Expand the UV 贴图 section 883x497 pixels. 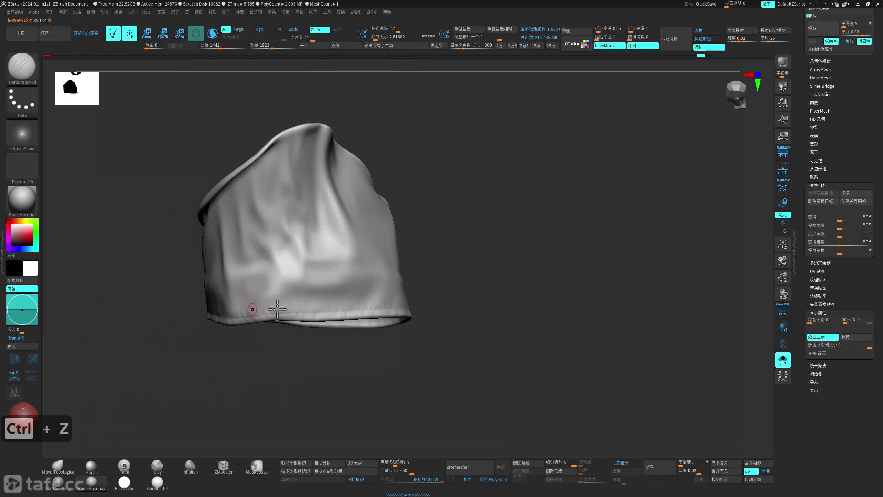click(817, 271)
